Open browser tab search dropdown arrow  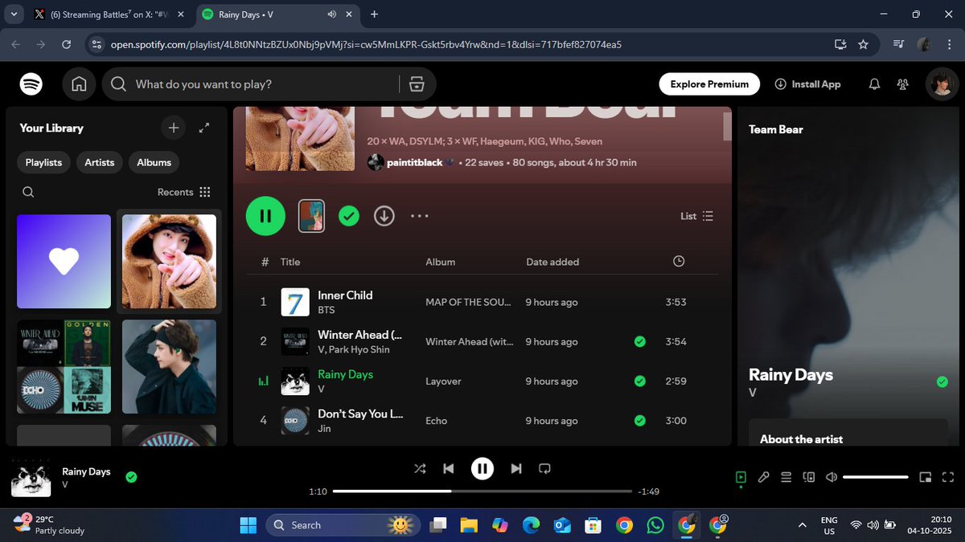[x=14, y=14]
